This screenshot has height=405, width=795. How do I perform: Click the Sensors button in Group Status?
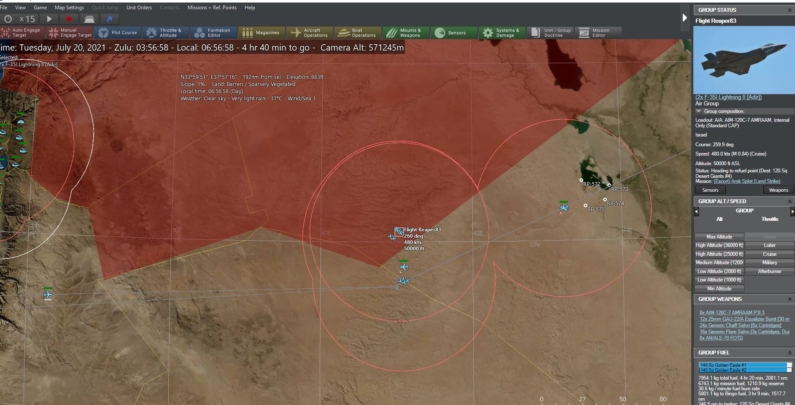[710, 190]
